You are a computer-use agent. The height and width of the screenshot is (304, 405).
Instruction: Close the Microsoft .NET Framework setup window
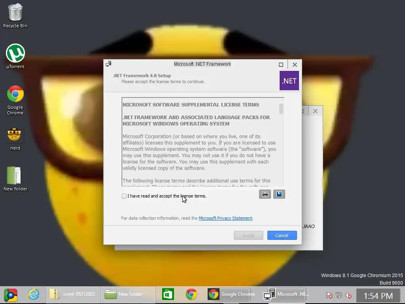tap(295, 65)
